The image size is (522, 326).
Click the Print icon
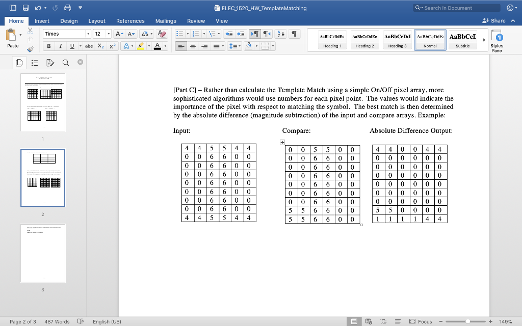pyautogui.click(x=68, y=8)
